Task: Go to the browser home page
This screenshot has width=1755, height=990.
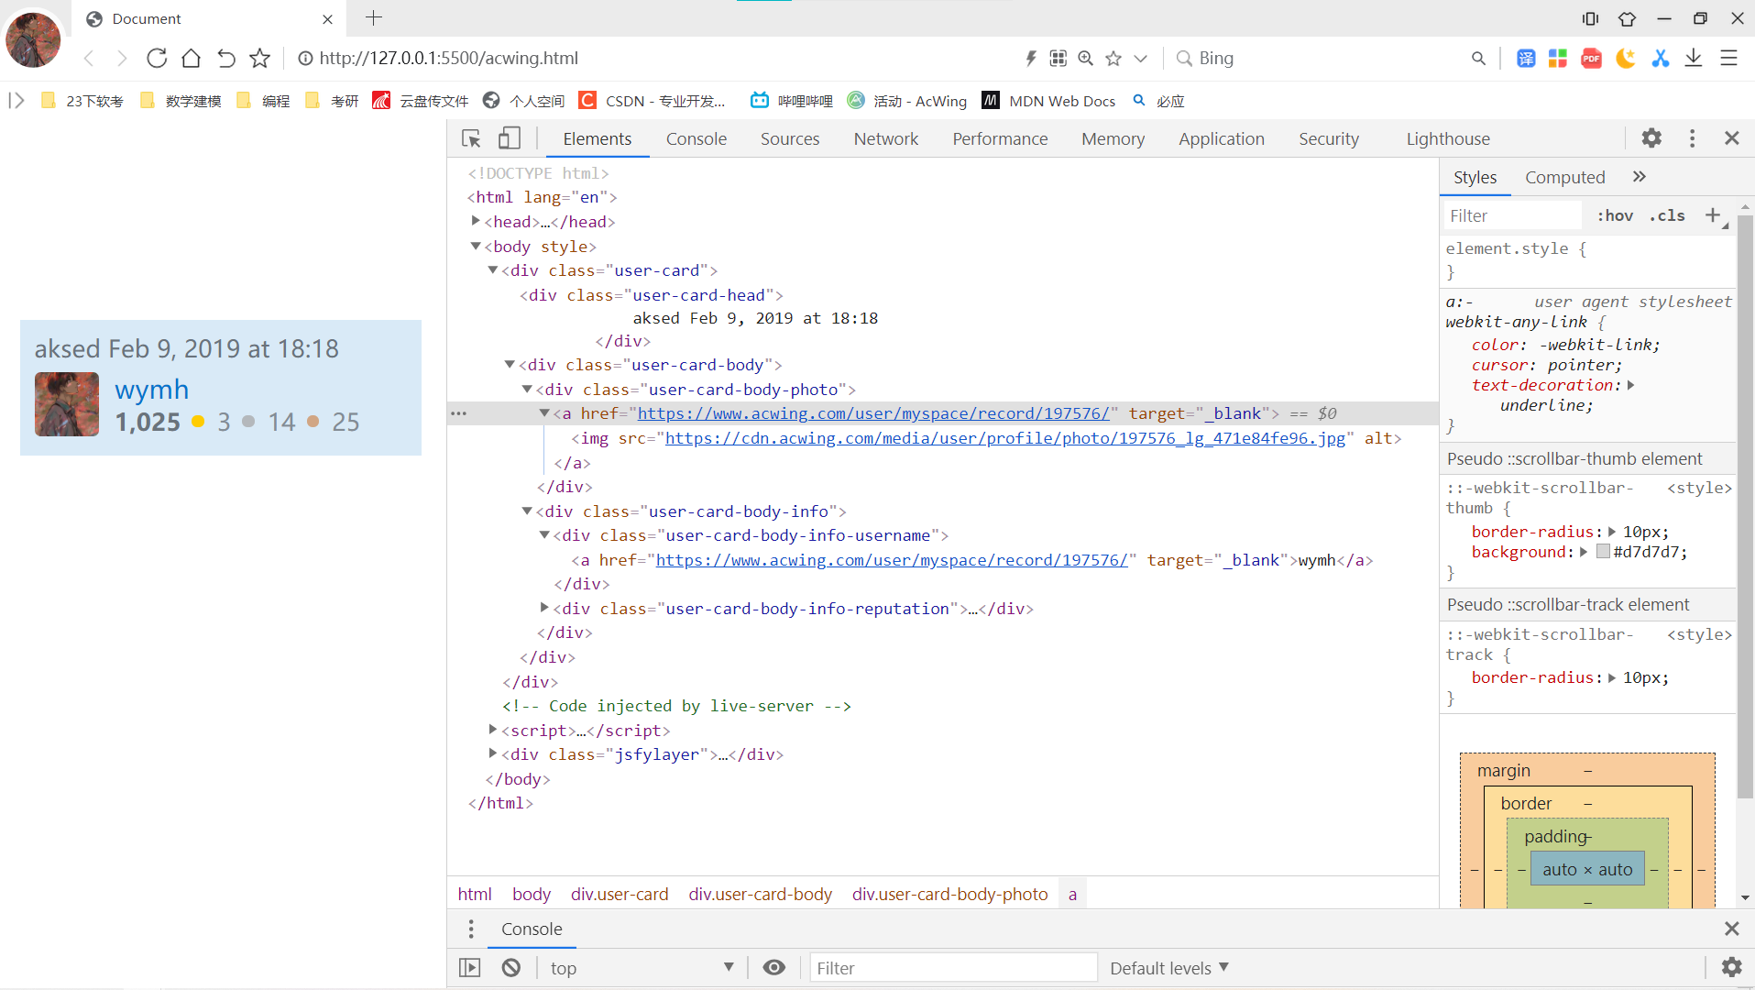Action: pos(191,59)
